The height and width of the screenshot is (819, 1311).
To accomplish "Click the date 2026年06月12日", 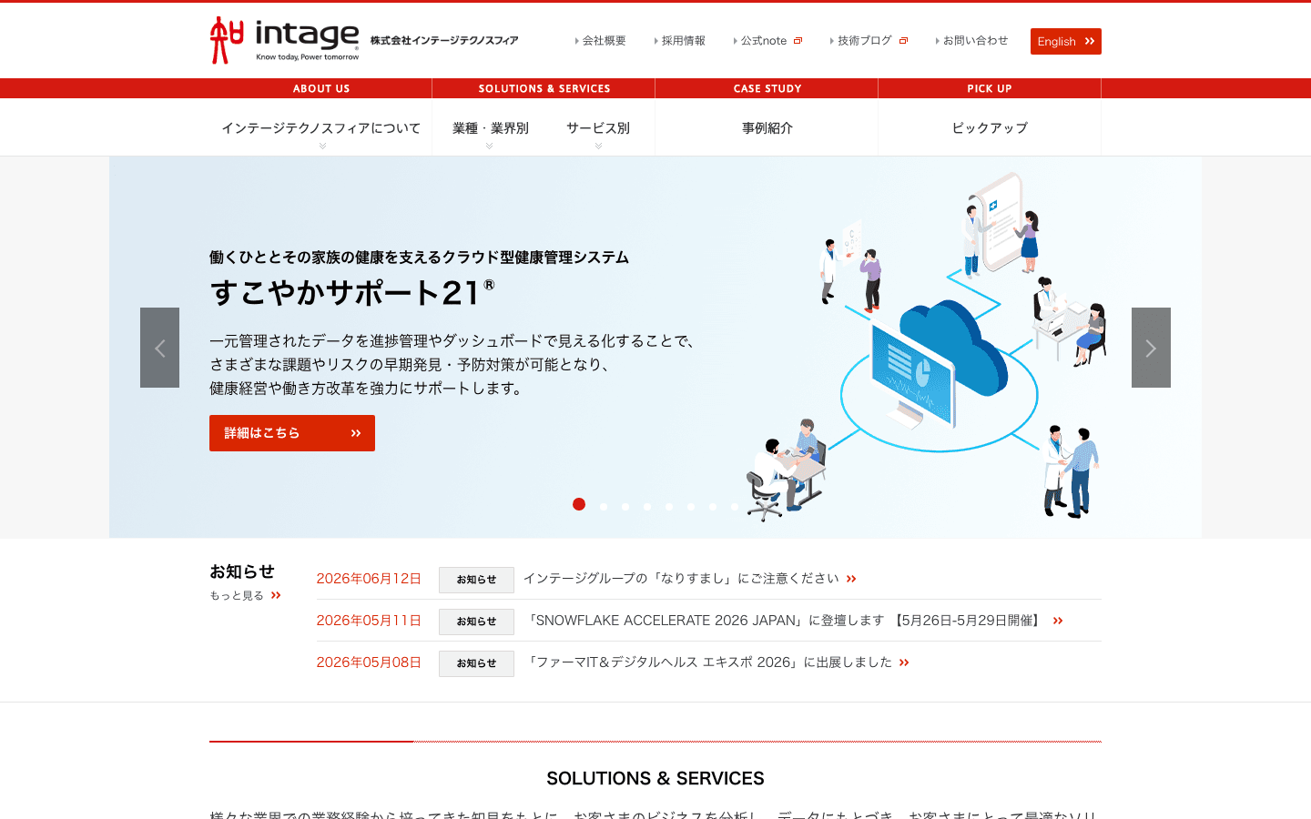I will coord(369,579).
